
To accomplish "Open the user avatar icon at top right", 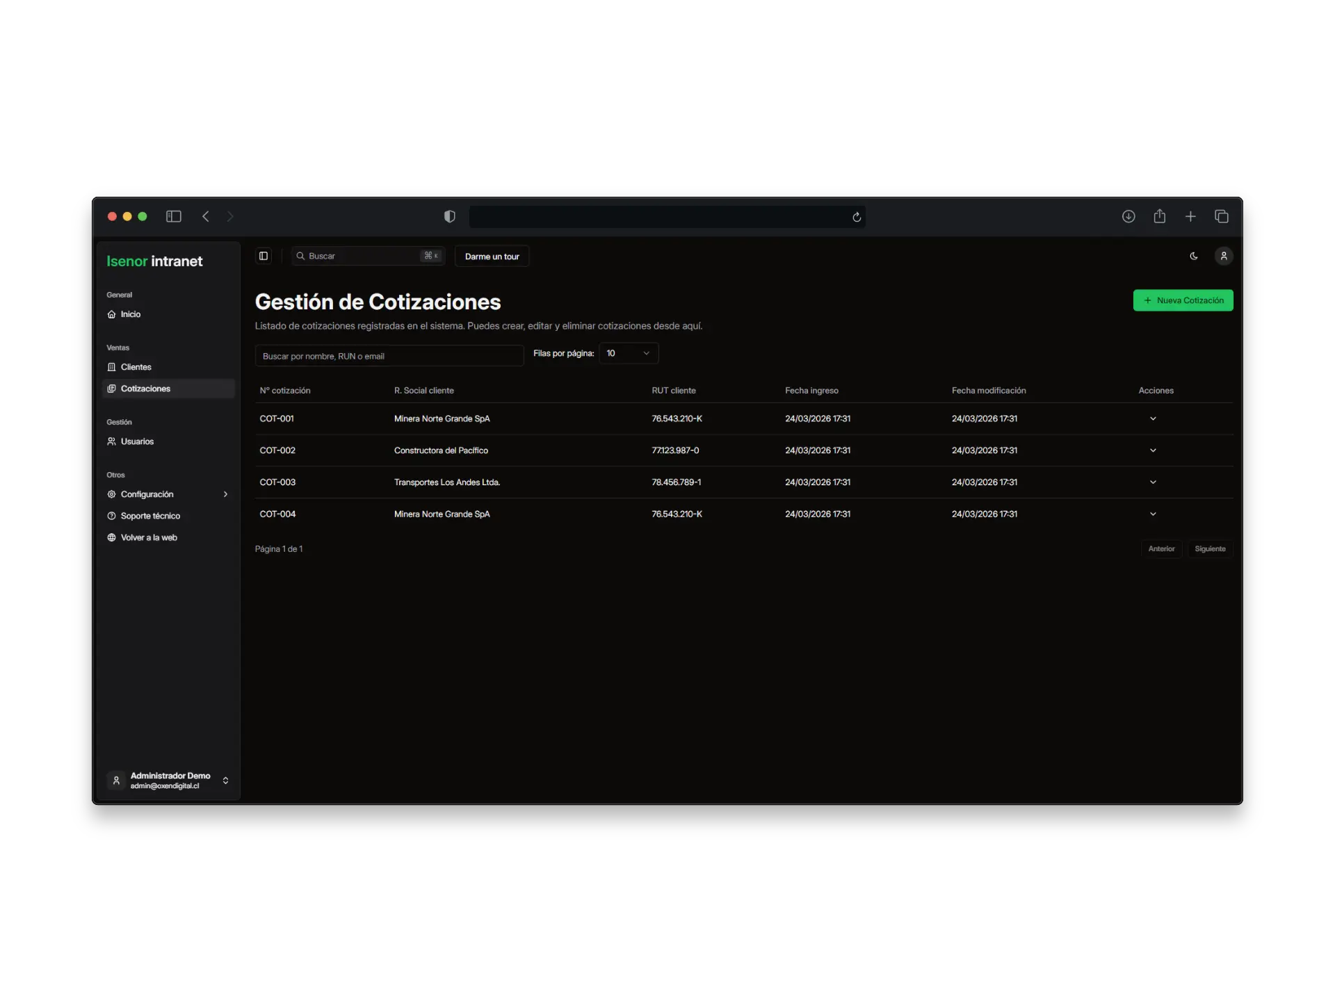I will (x=1224, y=256).
